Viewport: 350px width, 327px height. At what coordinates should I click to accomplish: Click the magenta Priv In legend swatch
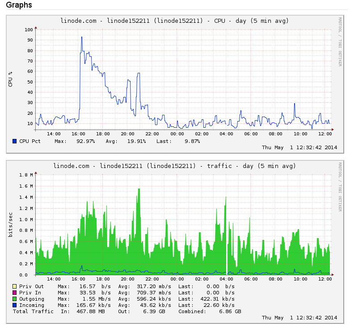pyautogui.click(x=14, y=293)
